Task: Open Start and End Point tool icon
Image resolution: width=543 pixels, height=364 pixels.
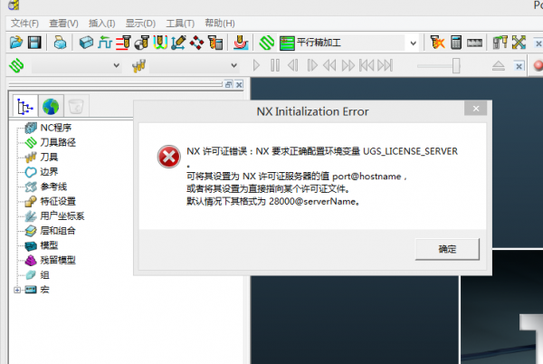Action: coord(142,43)
